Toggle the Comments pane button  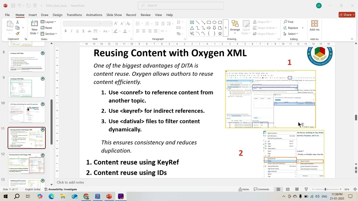[261, 189]
